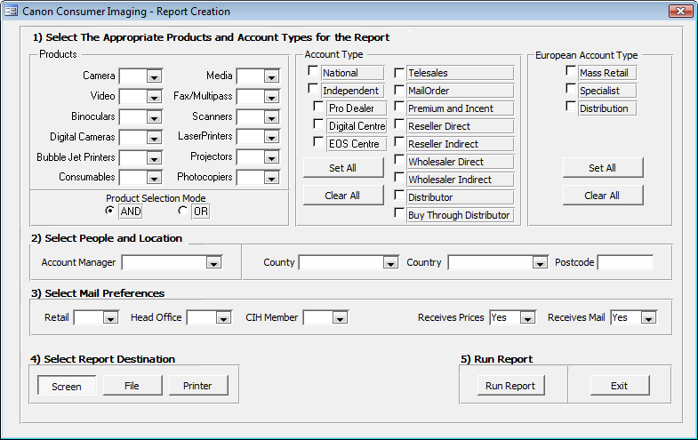Click Clear All for European Account Type
This screenshot has width=698, height=440.
[x=602, y=196]
